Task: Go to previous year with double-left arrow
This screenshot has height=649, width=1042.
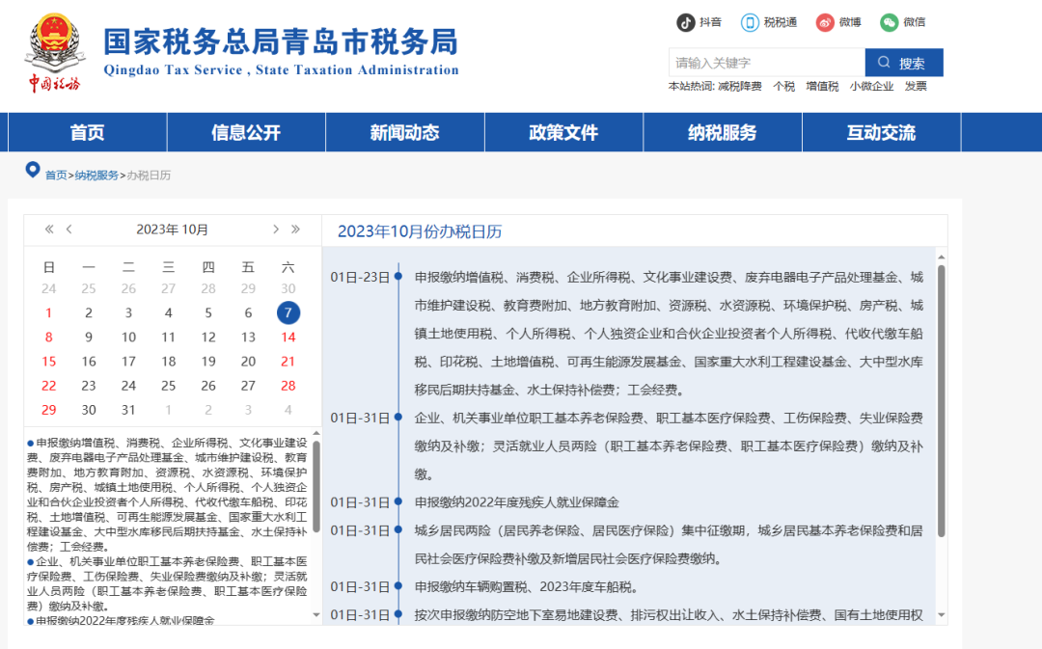Action: pyautogui.click(x=49, y=230)
